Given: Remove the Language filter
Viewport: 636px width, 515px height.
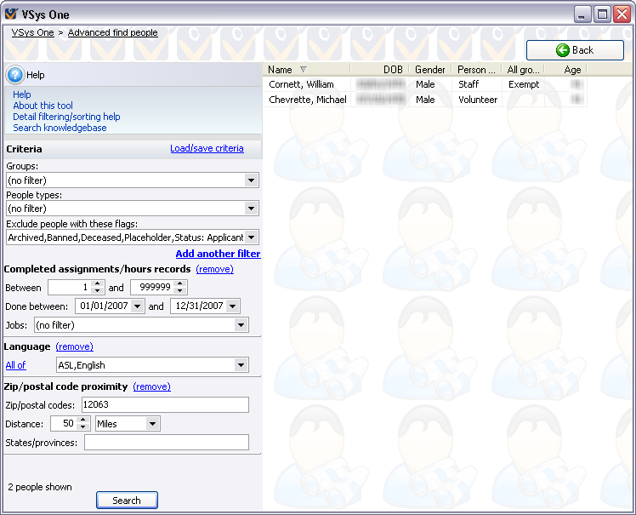Looking at the screenshot, I should point(74,346).
